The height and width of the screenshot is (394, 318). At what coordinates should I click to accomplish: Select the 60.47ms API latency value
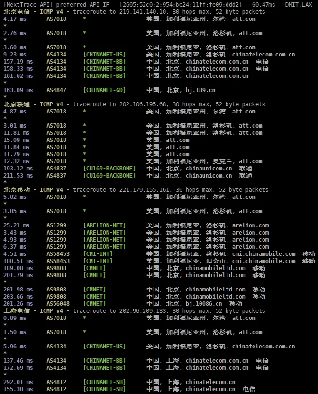265,5
